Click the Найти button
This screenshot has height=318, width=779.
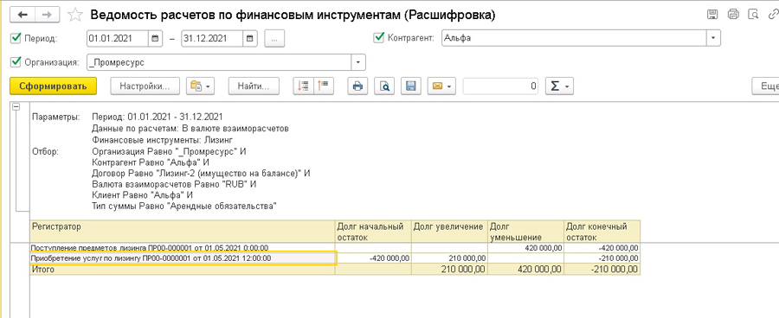coord(254,86)
